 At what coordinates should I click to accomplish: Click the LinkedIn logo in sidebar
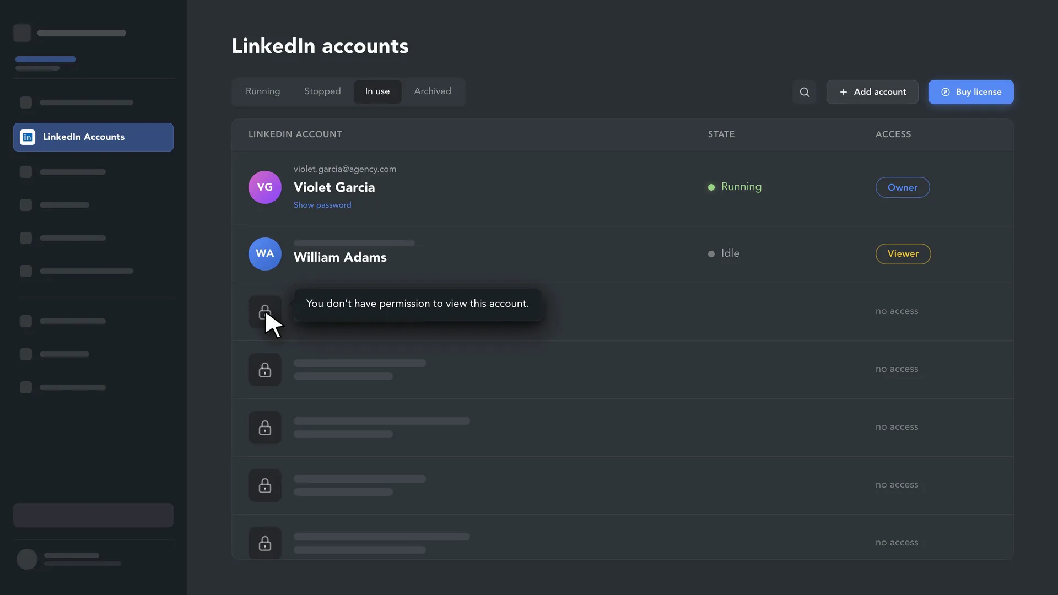[x=28, y=137]
